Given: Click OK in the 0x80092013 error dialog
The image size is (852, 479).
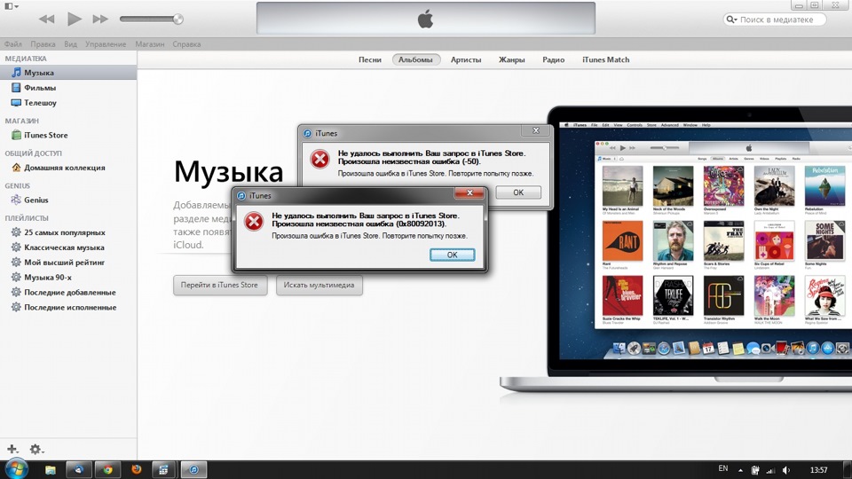Looking at the screenshot, I should click(x=452, y=255).
